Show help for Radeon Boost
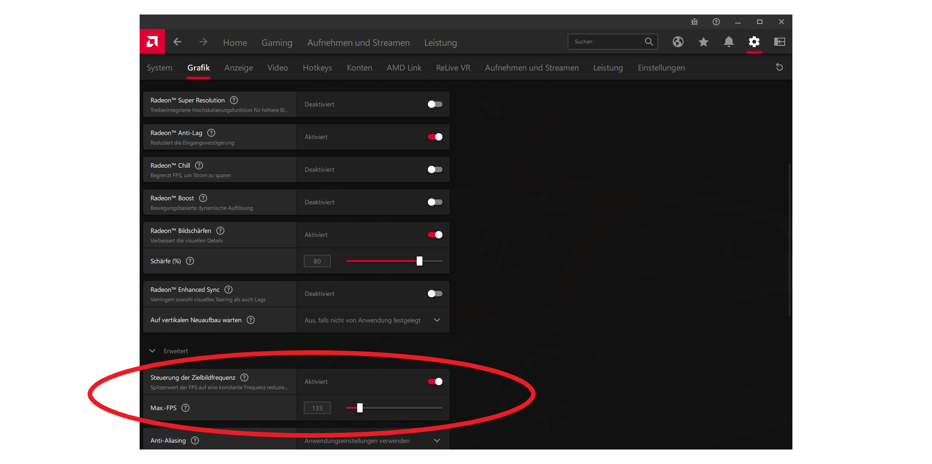 [x=203, y=198]
